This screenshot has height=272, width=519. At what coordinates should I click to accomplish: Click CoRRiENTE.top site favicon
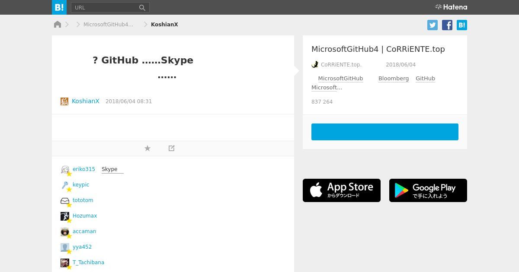pyautogui.click(x=315, y=65)
